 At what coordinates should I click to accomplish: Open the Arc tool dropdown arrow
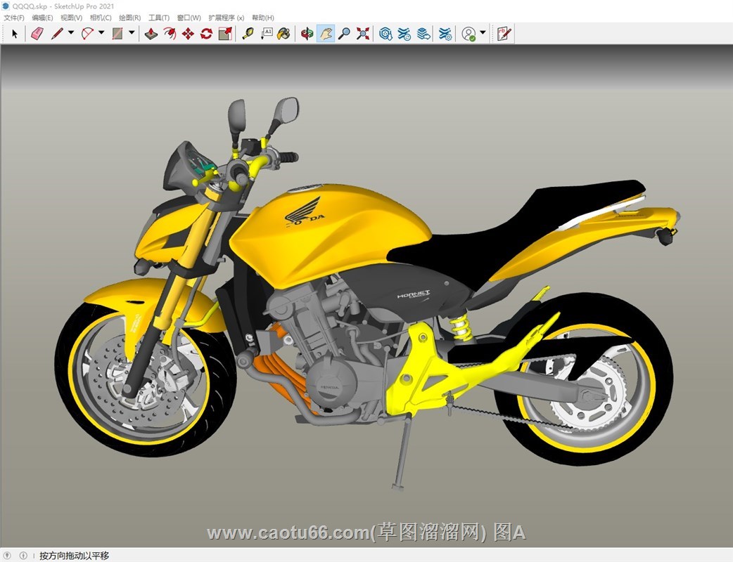point(101,33)
